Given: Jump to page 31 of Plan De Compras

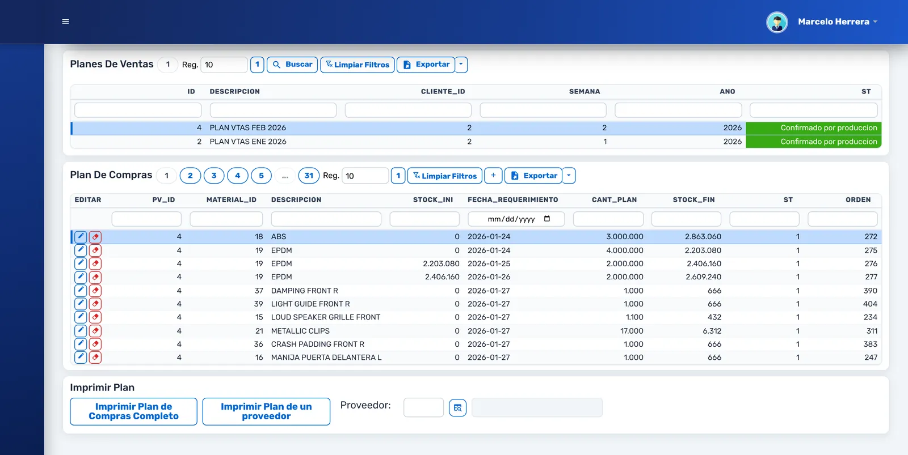Looking at the screenshot, I should (x=309, y=176).
